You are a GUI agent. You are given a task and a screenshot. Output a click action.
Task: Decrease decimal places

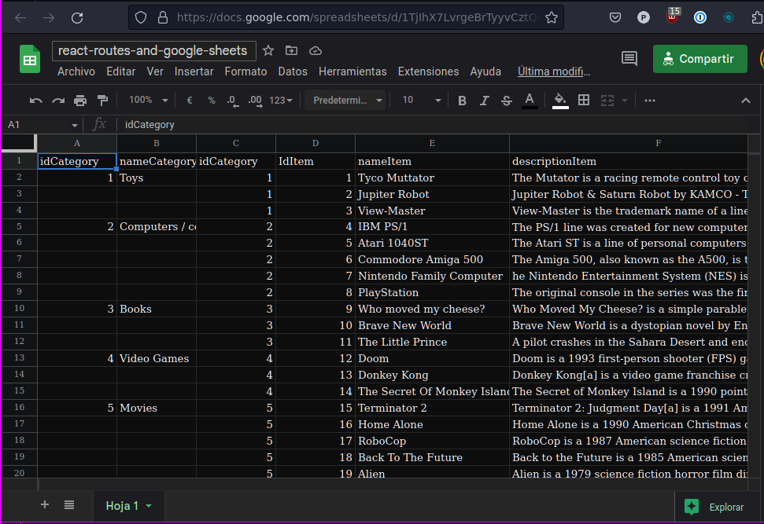(233, 101)
